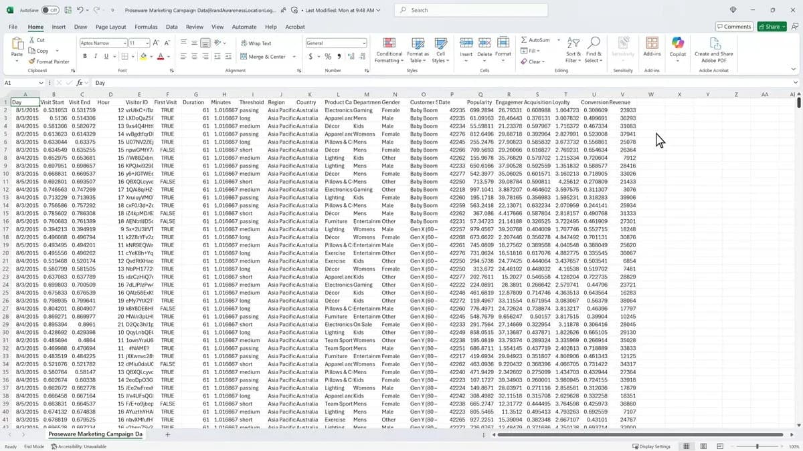Open the Fill Color dropdown arrow
803x451 pixels.
151,56
